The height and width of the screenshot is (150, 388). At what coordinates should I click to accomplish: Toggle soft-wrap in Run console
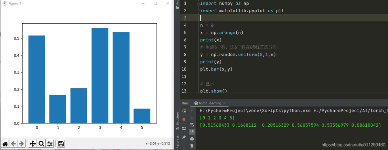click(192, 125)
